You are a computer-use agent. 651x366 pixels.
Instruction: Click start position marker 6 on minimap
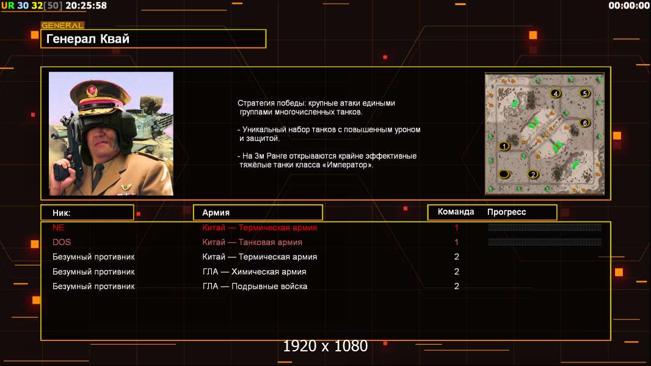pyautogui.click(x=584, y=123)
